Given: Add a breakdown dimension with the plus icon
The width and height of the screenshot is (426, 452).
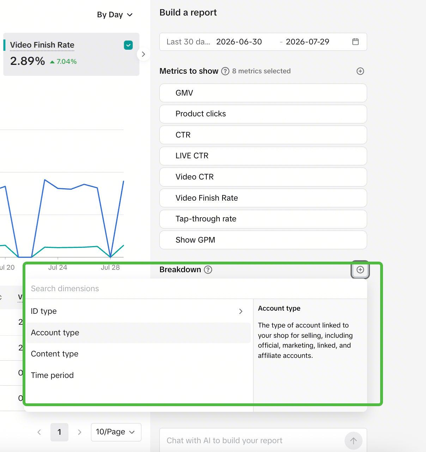Looking at the screenshot, I should pos(360,270).
